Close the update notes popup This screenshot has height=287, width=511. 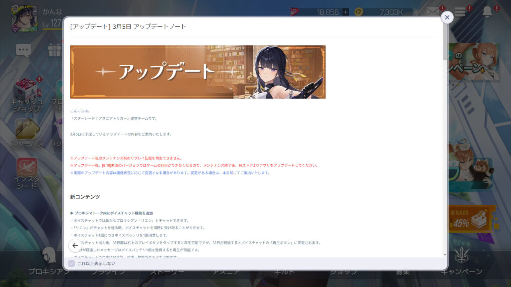coord(447,17)
